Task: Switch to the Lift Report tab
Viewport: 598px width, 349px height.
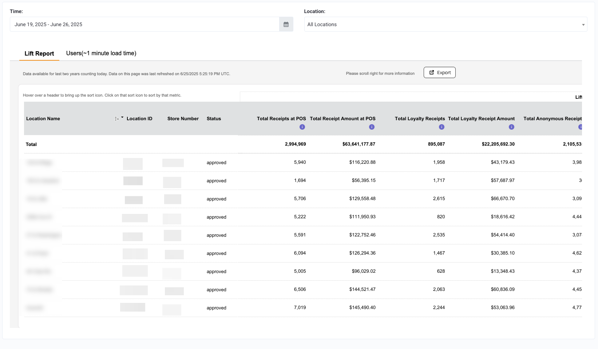Action: click(x=39, y=53)
